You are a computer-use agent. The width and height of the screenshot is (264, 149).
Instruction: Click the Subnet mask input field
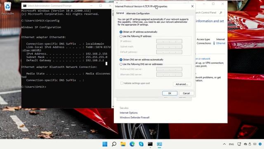click(169, 47)
